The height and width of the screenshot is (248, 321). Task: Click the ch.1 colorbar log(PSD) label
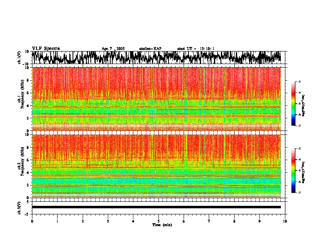(304, 105)
